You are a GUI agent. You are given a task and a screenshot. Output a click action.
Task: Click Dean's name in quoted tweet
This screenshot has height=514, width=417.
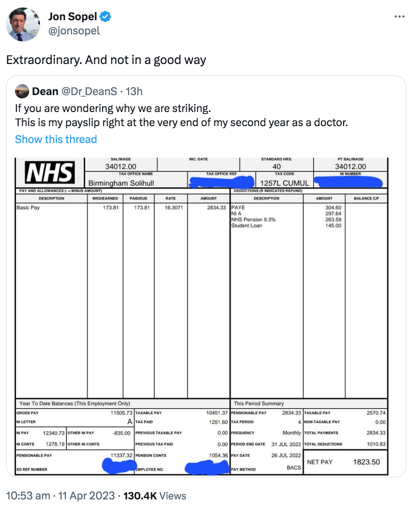click(45, 91)
